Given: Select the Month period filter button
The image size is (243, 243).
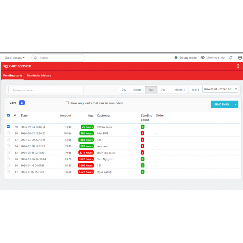Looking at the screenshot, I should coord(137,90).
